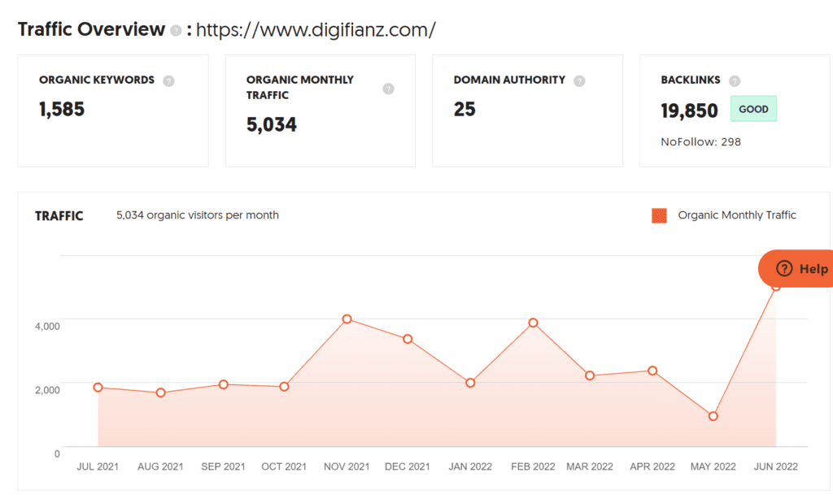Select the AUG 2021 data point
The height and width of the screenshot is (503, 833).
pos(160,392)
